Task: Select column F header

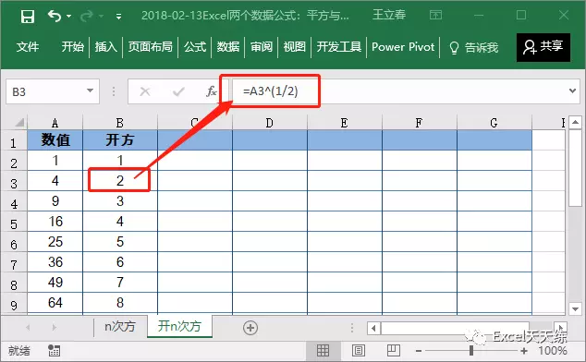Action: point(420,123)
